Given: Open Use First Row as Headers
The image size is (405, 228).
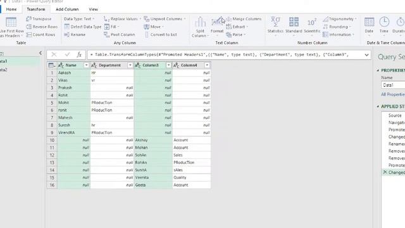Looking at the screenshot, I should [x=11, y=27].
